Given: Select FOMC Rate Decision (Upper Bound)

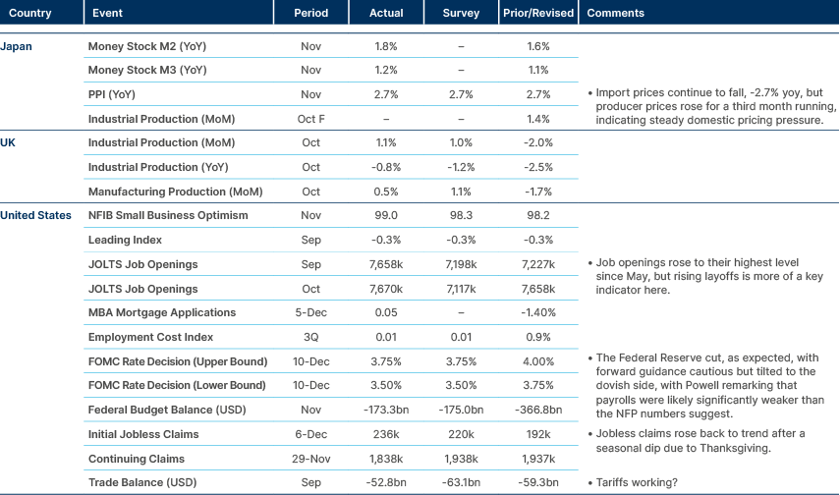Looking at the screenshot, I should 178,361.
